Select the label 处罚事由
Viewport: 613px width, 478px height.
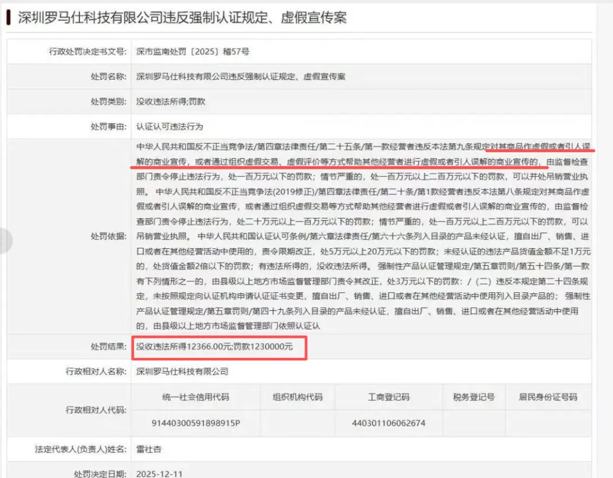click(x=108, y=127)
